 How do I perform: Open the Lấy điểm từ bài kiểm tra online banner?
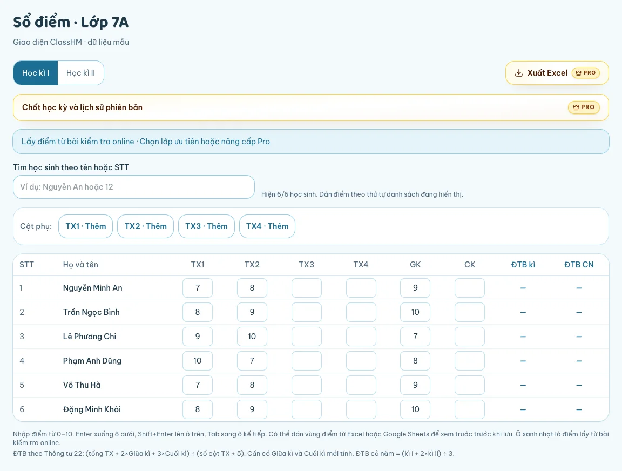tap(311, 142)
